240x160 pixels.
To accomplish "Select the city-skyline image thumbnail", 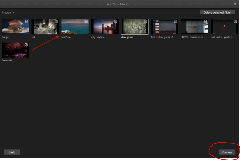I will (105, 26).
